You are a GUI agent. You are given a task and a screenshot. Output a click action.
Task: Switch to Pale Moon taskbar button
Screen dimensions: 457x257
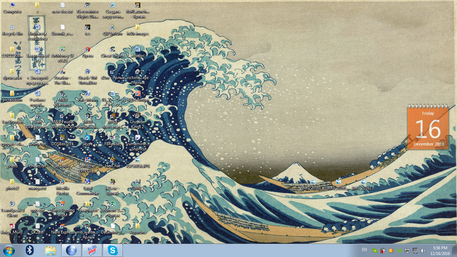click(x=71, y=250)
